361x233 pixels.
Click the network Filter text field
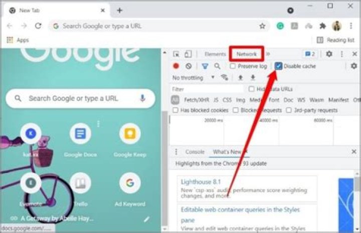[207, 89]
